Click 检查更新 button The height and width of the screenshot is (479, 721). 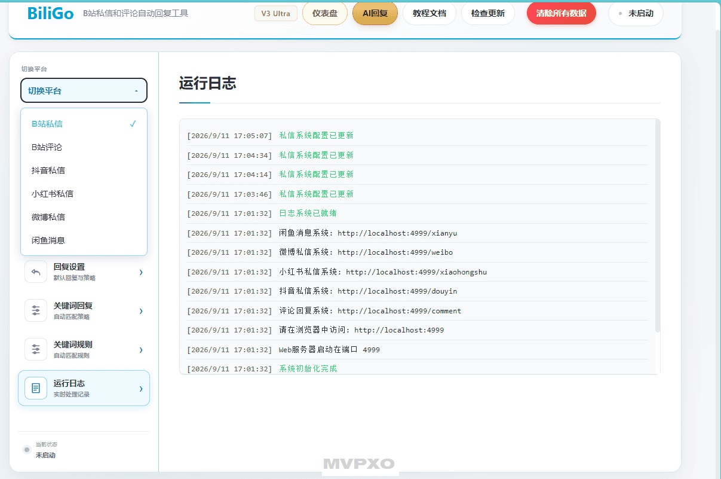[x=488, y=13]
